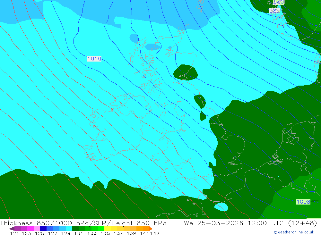Click the legend value 133

[92, 233]
